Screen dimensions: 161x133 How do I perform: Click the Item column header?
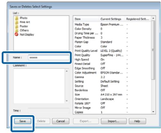[x=86, y=19]
